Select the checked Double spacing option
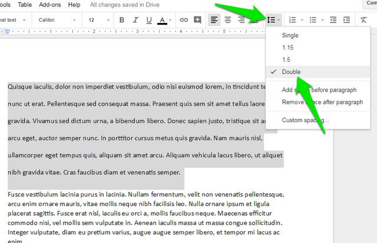Screen dimensions: 377x243 coord(318,72)
